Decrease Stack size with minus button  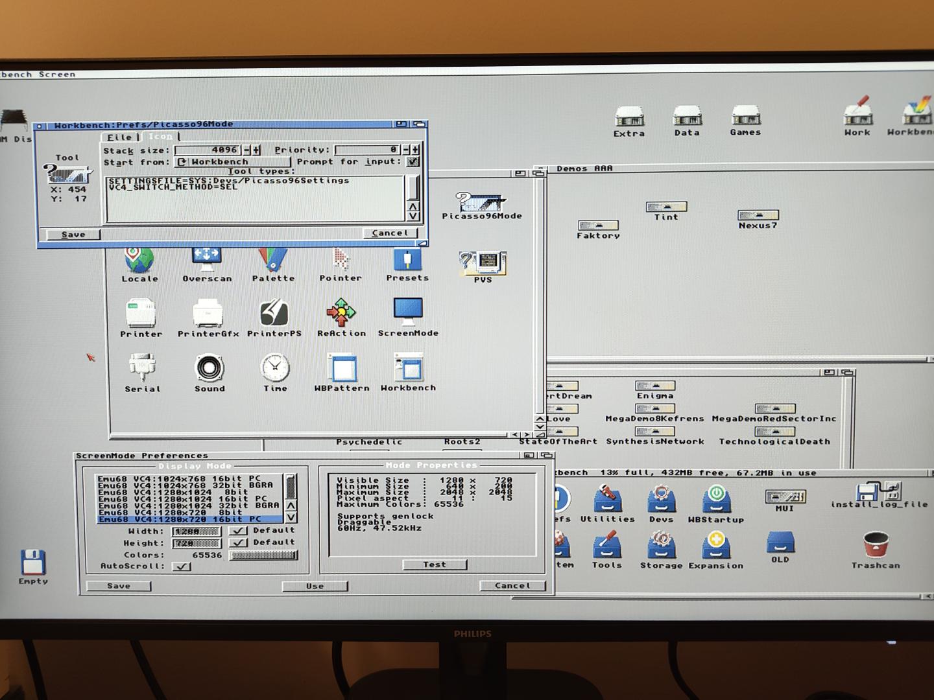click(x=246, y=150)
